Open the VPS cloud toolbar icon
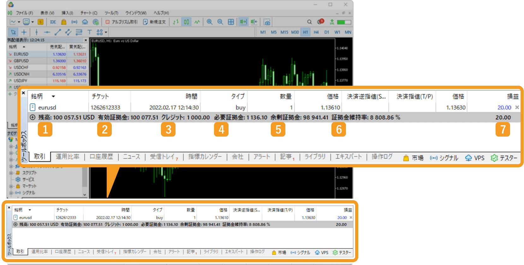The width and height of the screenshot is (524, 265). pos(85,22)
